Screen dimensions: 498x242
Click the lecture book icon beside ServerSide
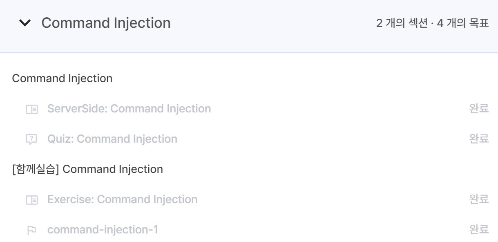pyautogui.click(x=31, y=109)
